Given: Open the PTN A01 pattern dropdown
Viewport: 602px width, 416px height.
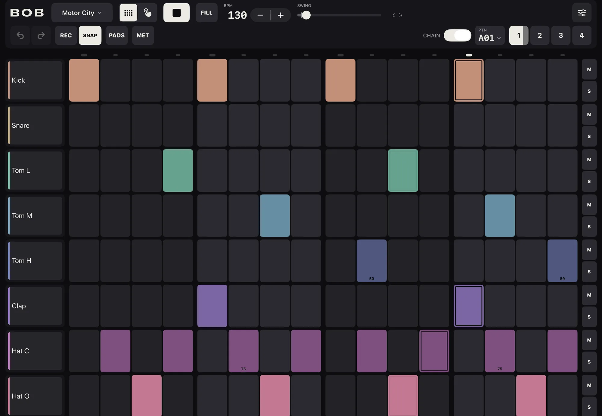Looking at the screenshot, I should point(490,35).
